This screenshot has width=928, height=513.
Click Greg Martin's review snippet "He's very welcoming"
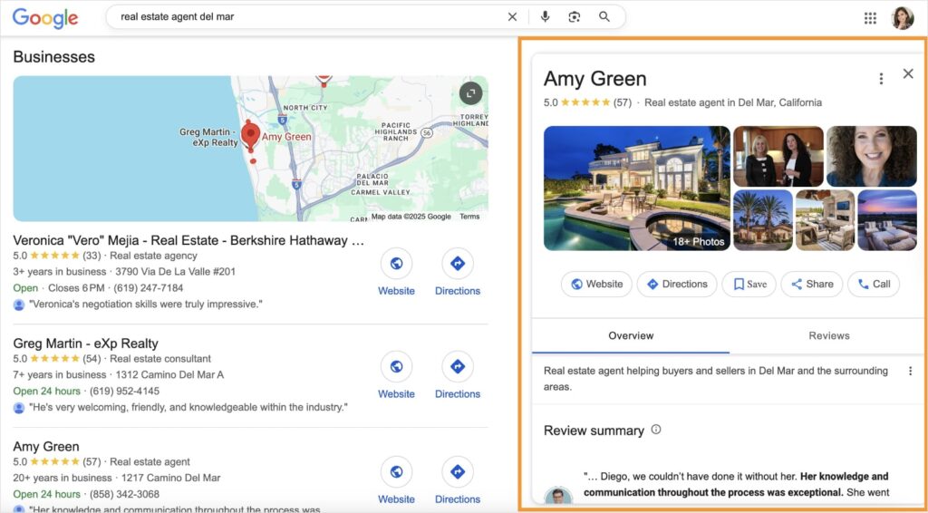tap(188, 407)
